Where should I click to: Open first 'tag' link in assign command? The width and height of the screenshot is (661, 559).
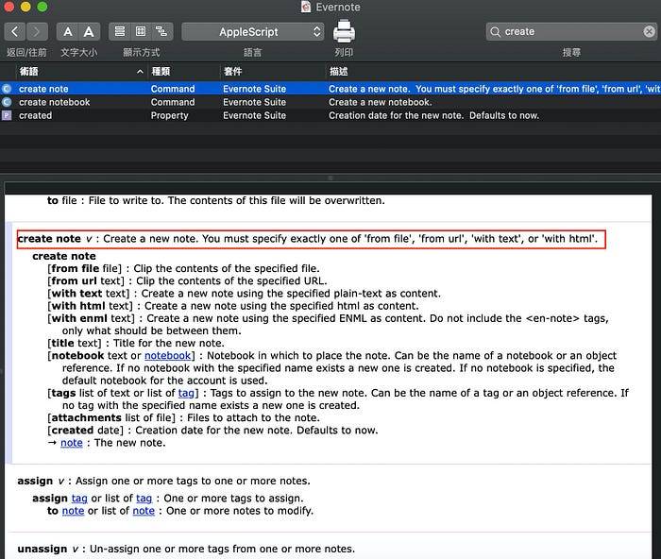coord(79,499)
